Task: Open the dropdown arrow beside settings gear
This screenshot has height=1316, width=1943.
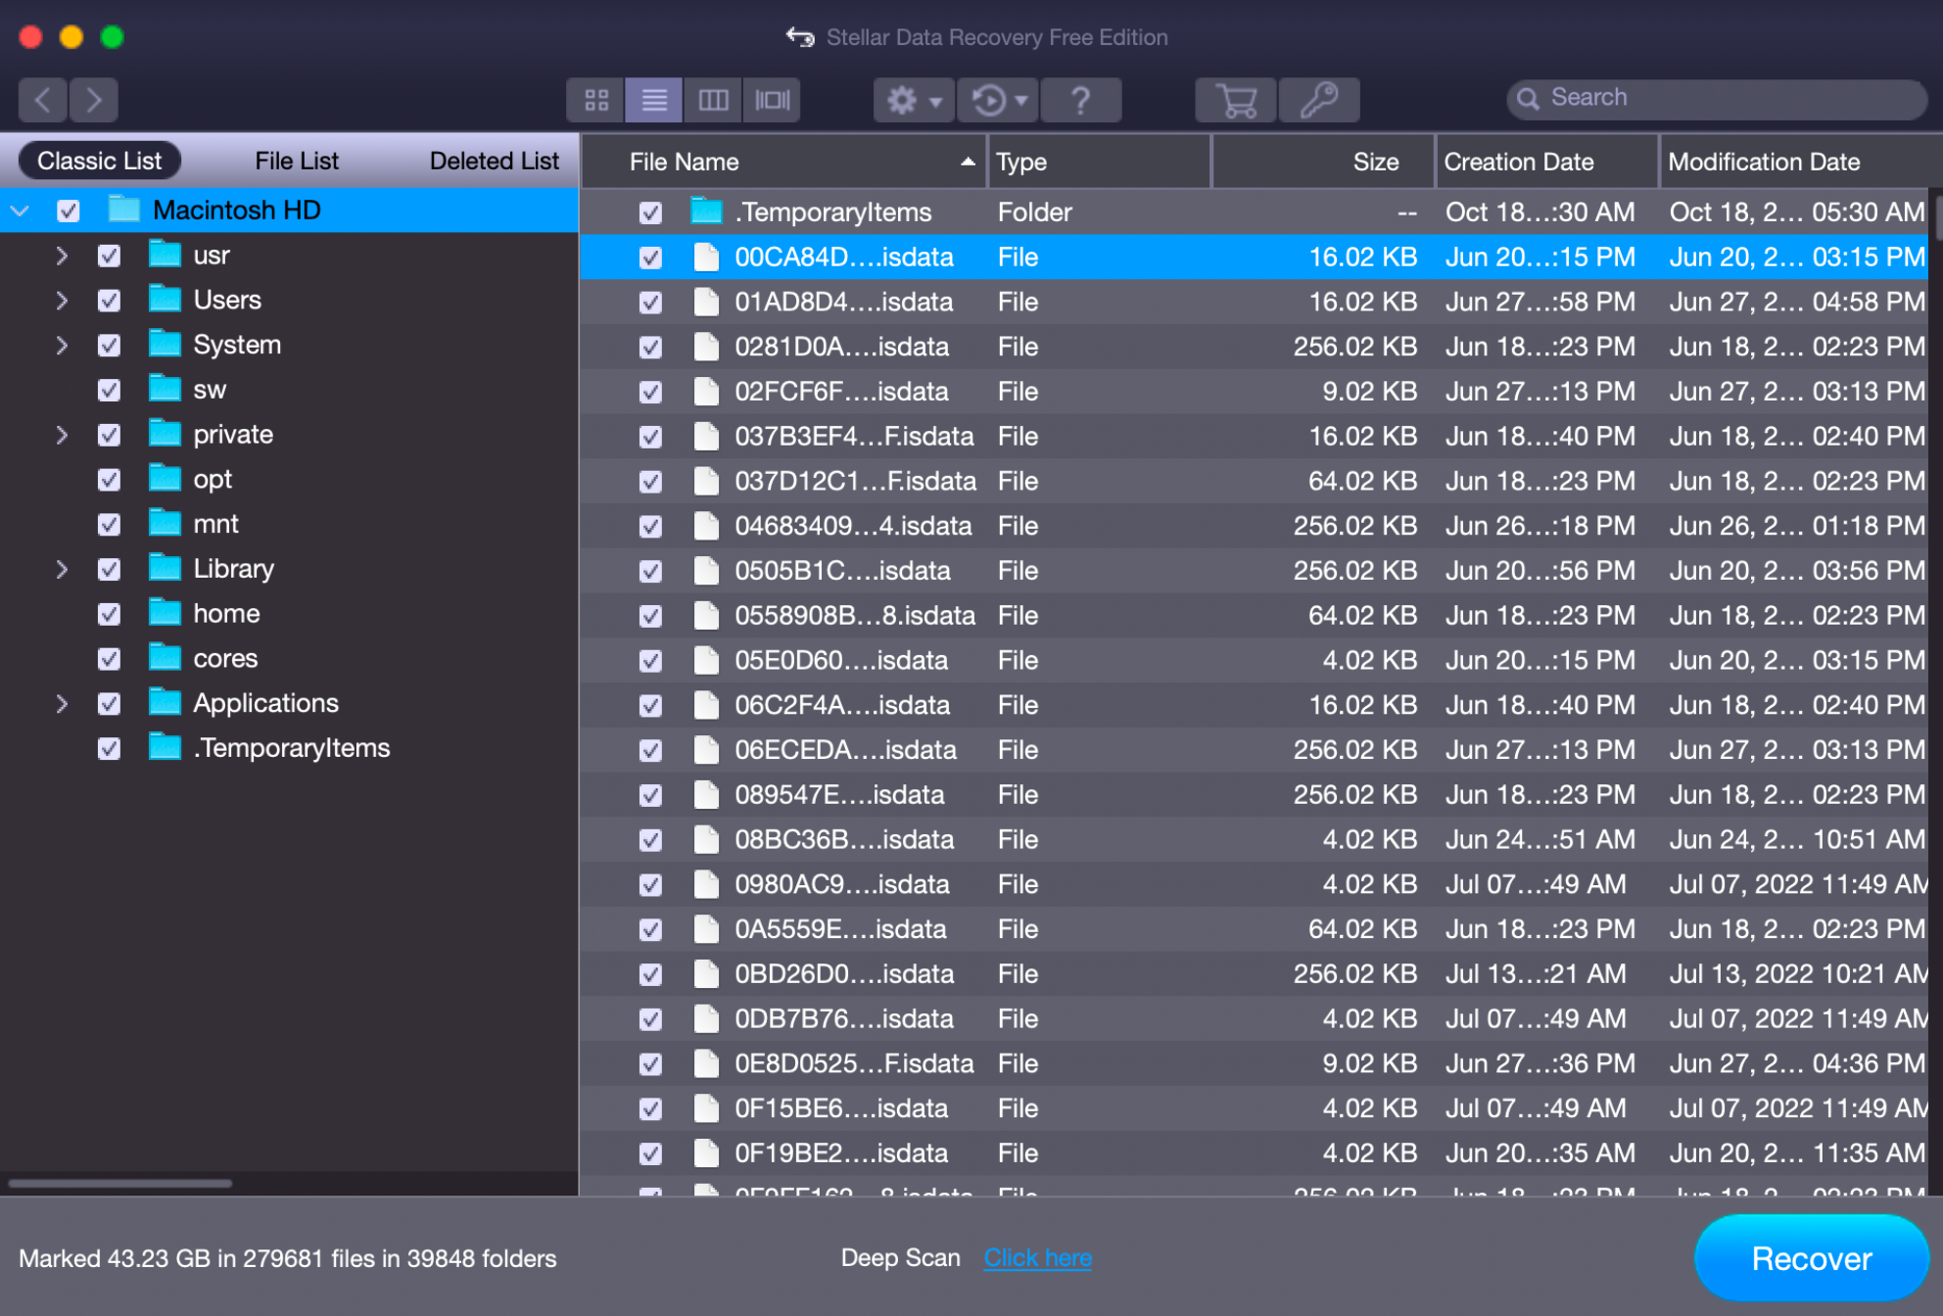Action: 936,101
